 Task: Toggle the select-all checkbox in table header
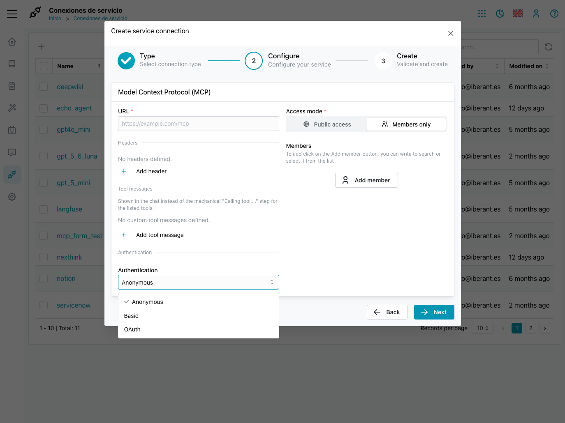pyautogui.click(x=44, y=66)
